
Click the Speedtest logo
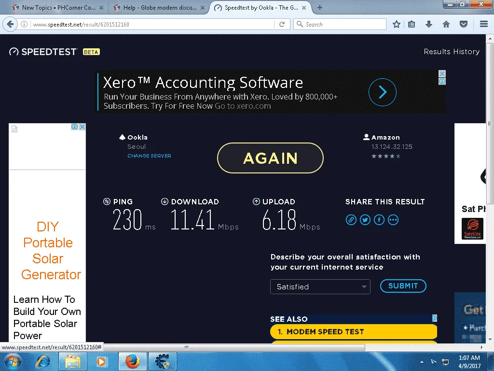pyautogui.click(x=43, y=52)
